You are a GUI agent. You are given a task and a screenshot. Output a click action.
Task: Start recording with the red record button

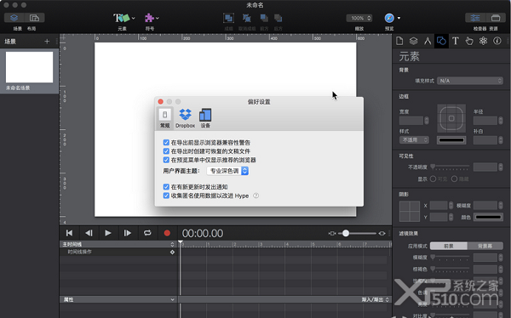[x=167, y=233]
